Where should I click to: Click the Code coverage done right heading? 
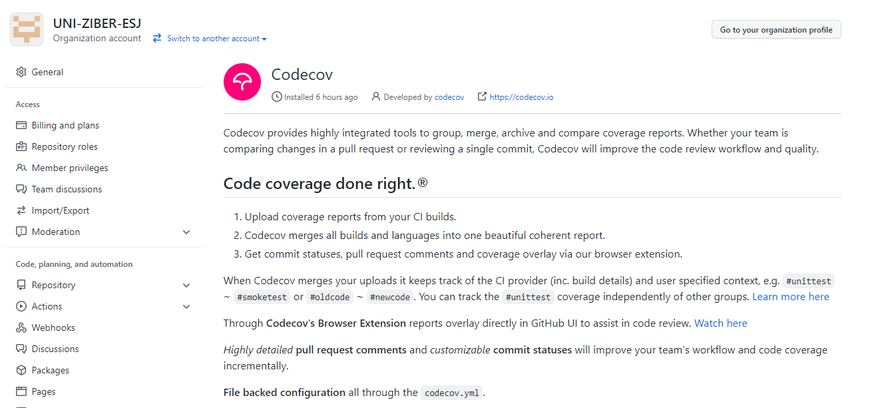[326, 184]
